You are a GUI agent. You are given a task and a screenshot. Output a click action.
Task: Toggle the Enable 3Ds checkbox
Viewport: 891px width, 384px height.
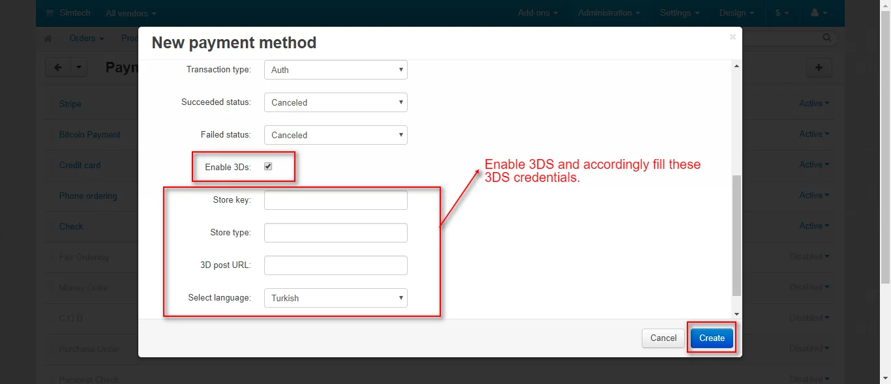pos(268,167)
